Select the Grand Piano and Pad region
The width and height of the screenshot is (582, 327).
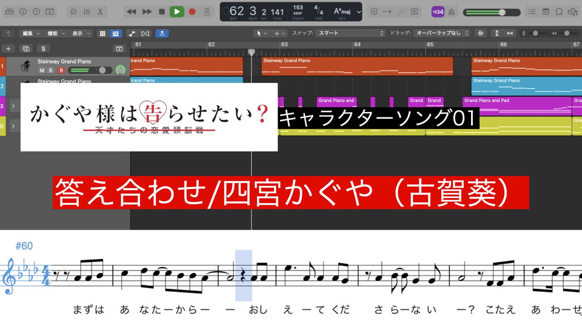tap(517, 105)
